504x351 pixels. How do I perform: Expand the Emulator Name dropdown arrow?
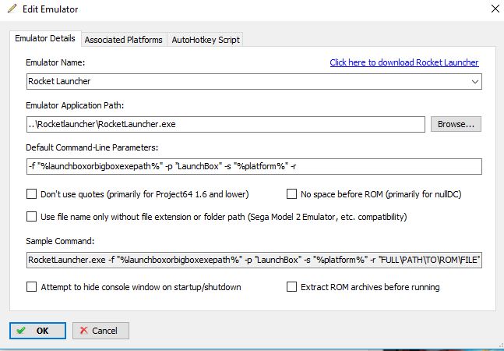(474, 81)
